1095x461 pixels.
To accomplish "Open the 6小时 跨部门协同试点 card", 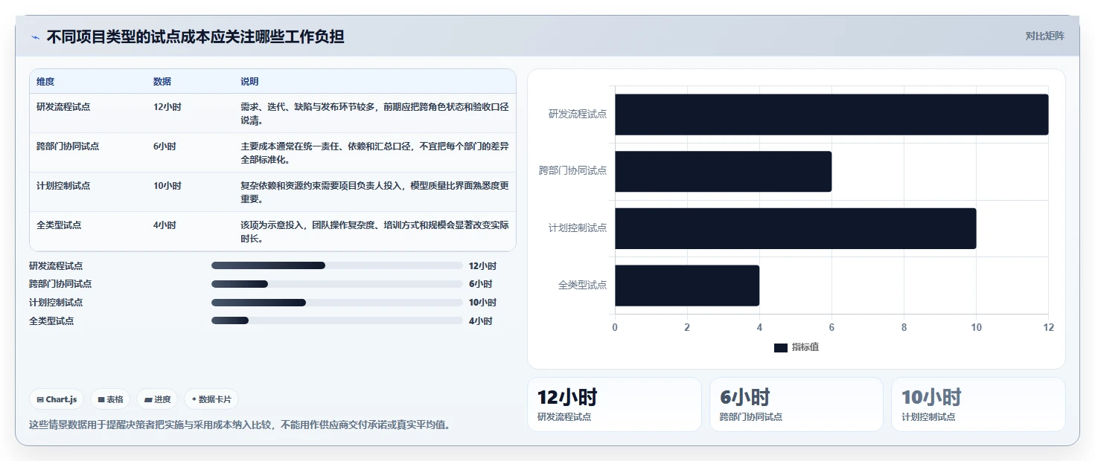I will (796, 404).
